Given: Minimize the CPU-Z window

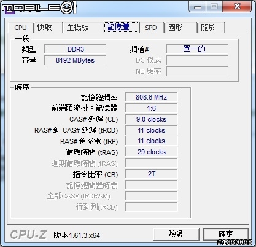Looking at the screenshot, I should click(198, 7).
